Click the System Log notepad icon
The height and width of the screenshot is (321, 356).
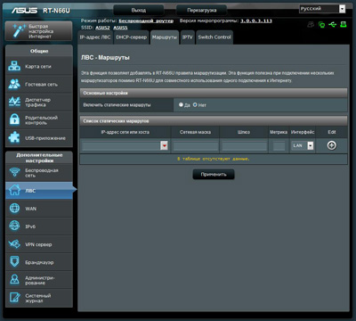(14, 298)
